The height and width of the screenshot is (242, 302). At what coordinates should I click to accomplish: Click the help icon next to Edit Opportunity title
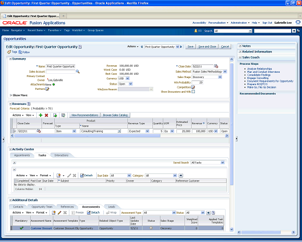coord(80,47)
